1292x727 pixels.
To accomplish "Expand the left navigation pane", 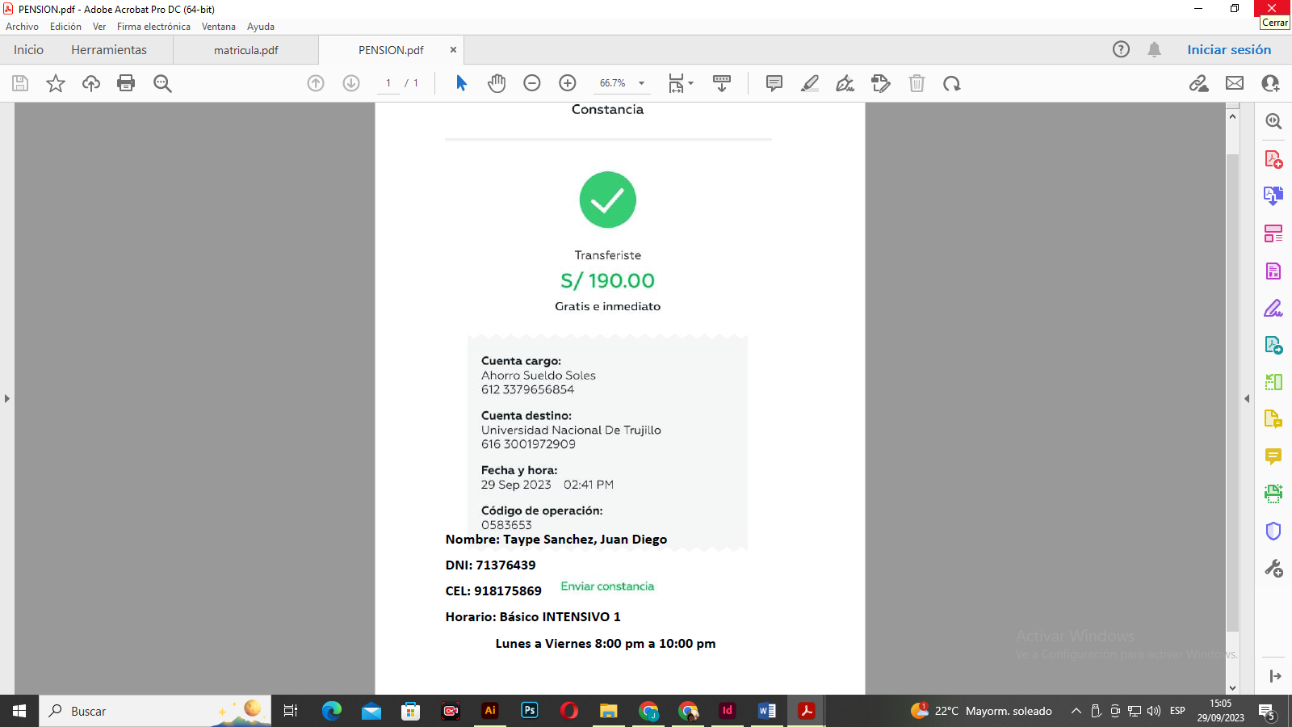I will [x=7, y=398].
